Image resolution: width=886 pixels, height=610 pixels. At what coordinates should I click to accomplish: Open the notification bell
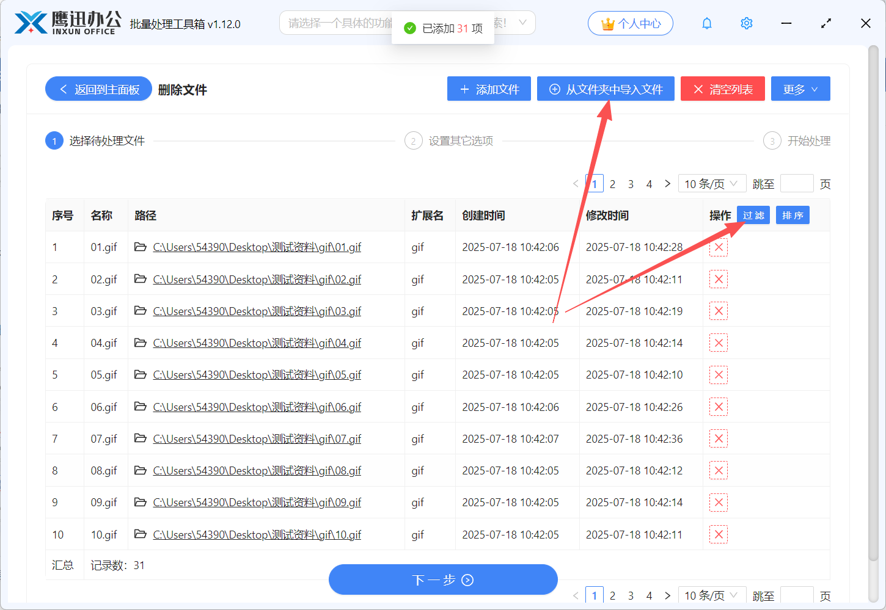707,23
